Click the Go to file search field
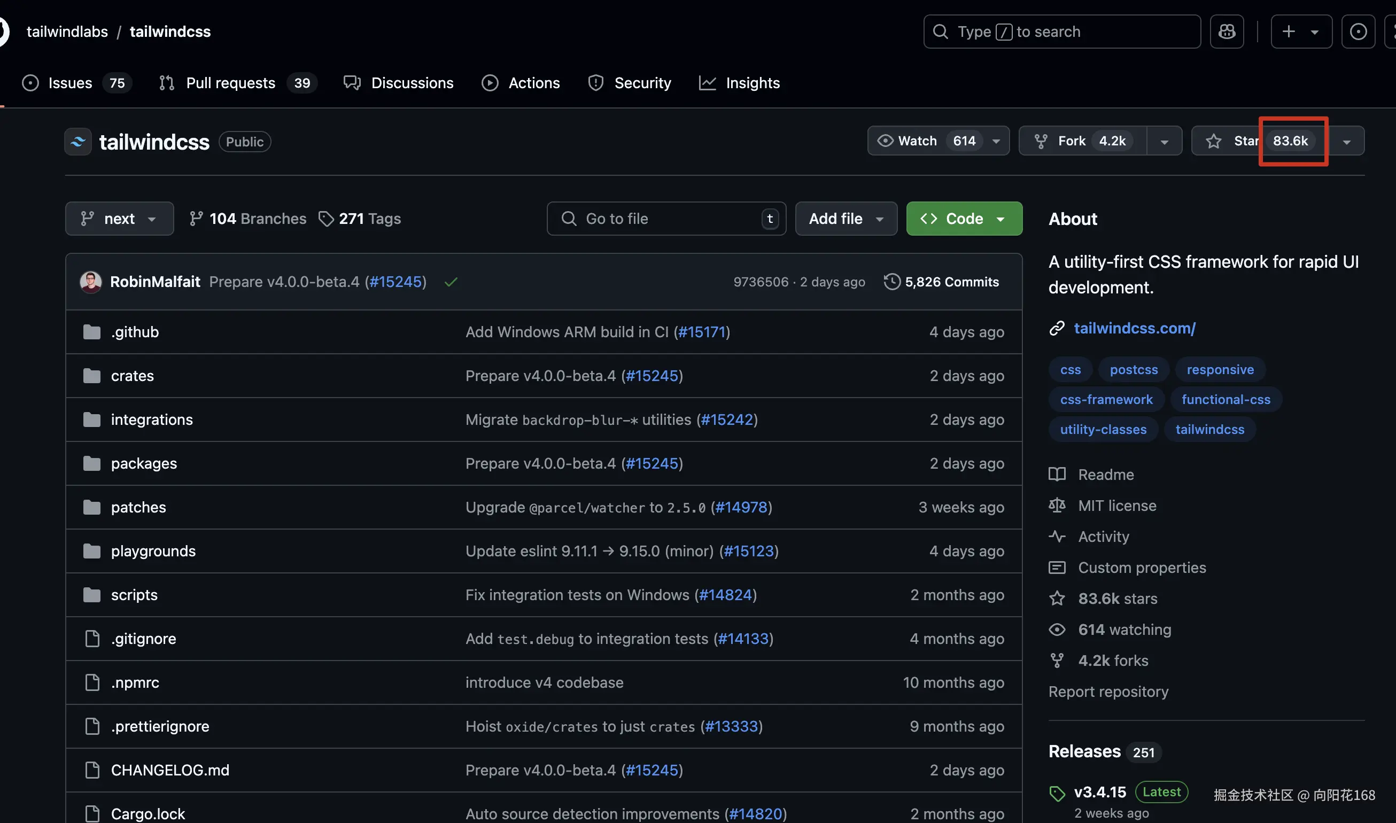 click(665, 219)
